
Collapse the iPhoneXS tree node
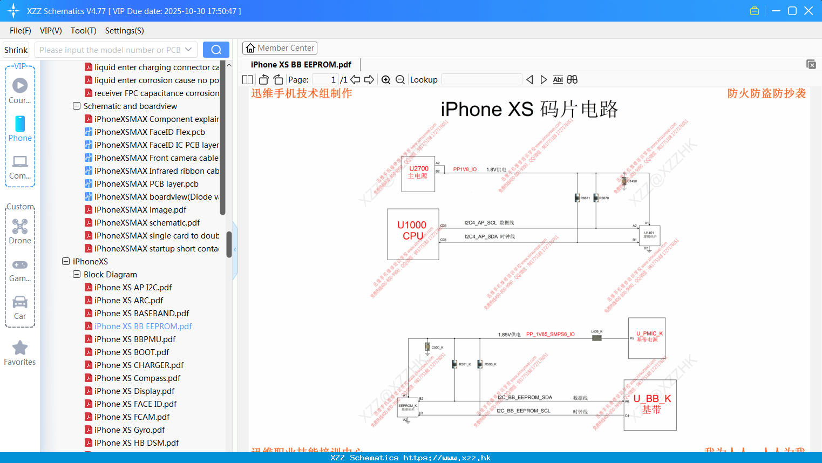click(x=66, y=261)
